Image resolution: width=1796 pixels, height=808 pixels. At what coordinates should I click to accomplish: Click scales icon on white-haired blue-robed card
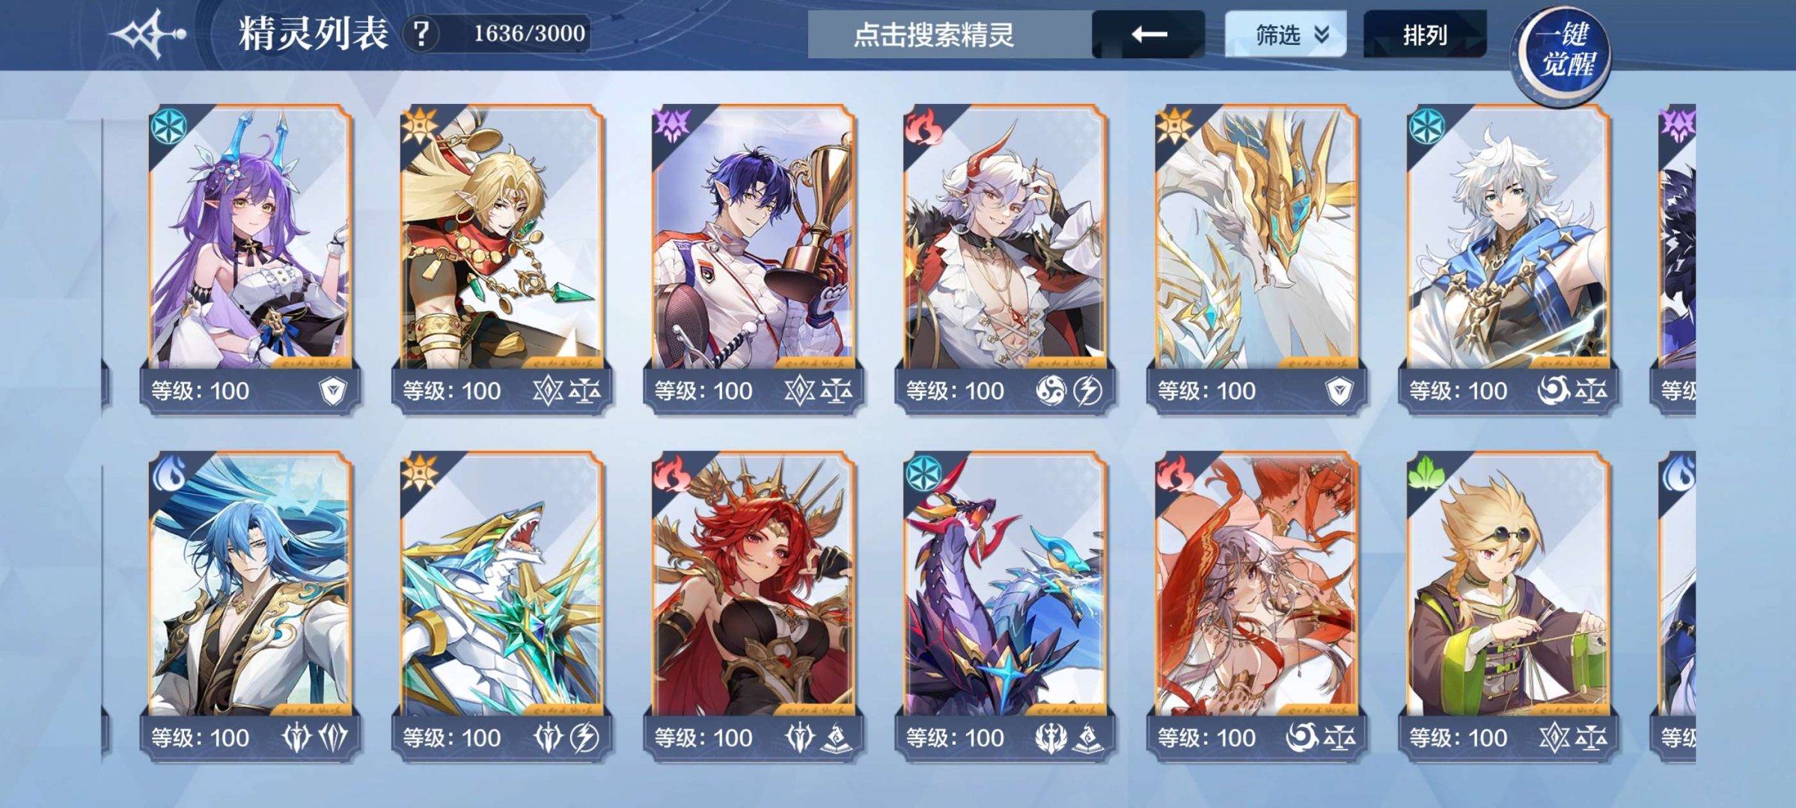click(x=1591, y=390)
